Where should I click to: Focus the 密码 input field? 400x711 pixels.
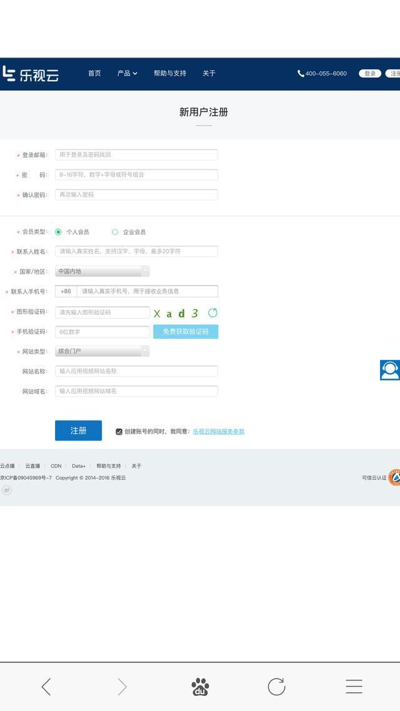tap(136, 174)
